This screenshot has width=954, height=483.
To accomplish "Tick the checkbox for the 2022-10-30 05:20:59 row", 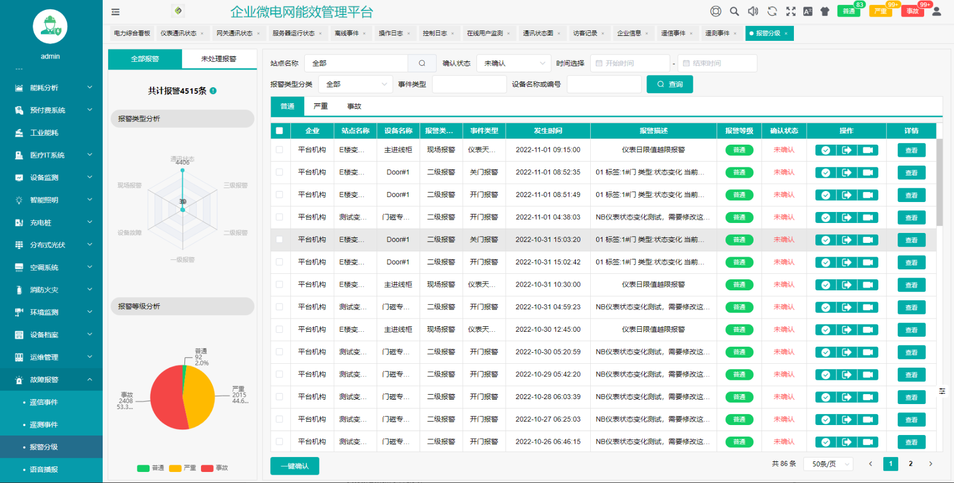I will click(279, 352).
